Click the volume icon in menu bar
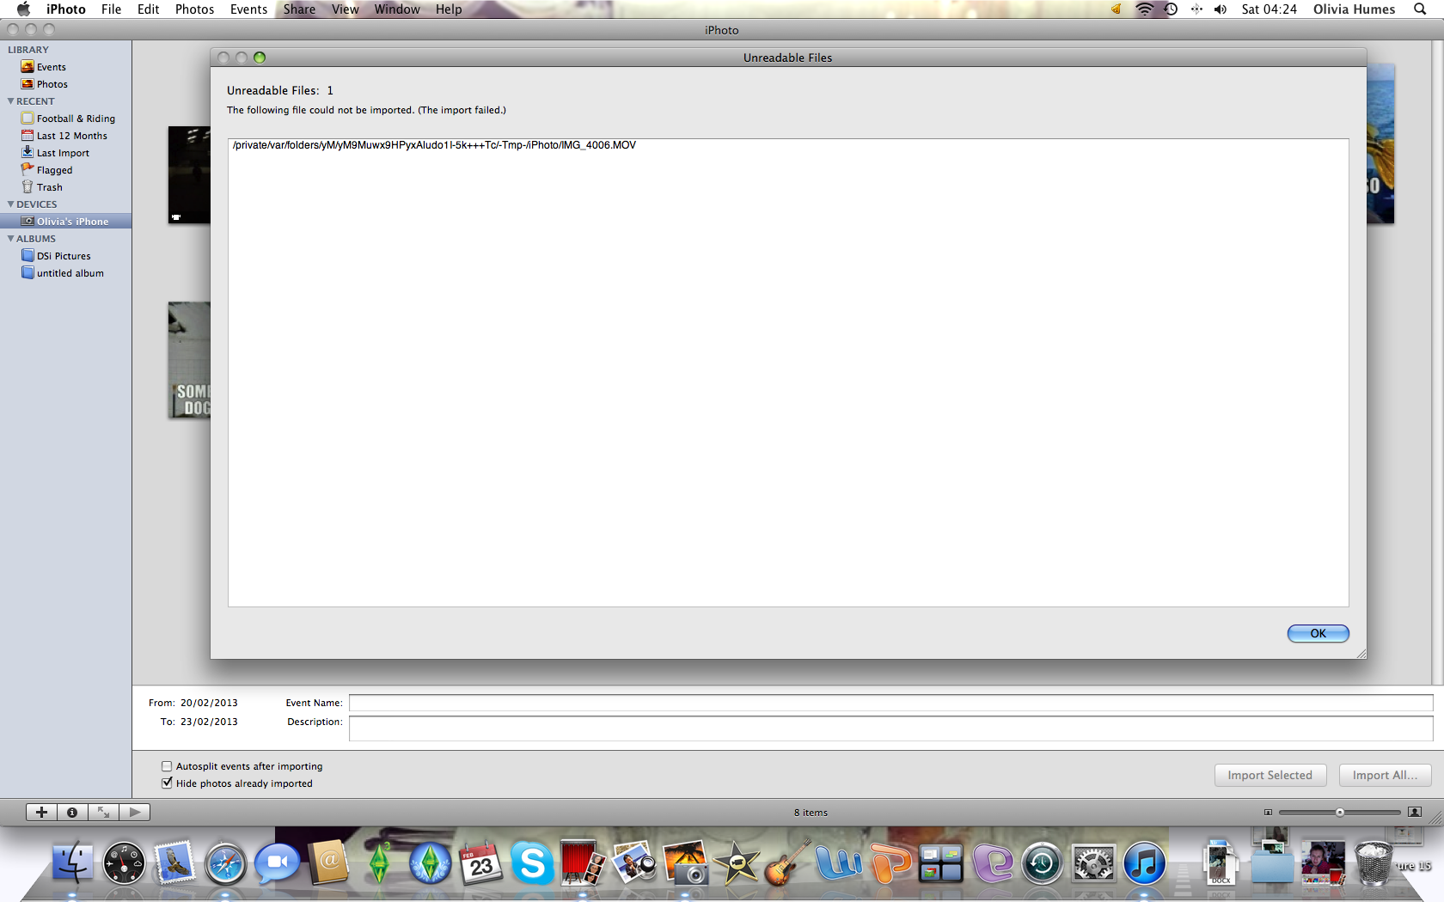Image resolution: width=1444 pixels, height=902 pixels. [1221, 9]
